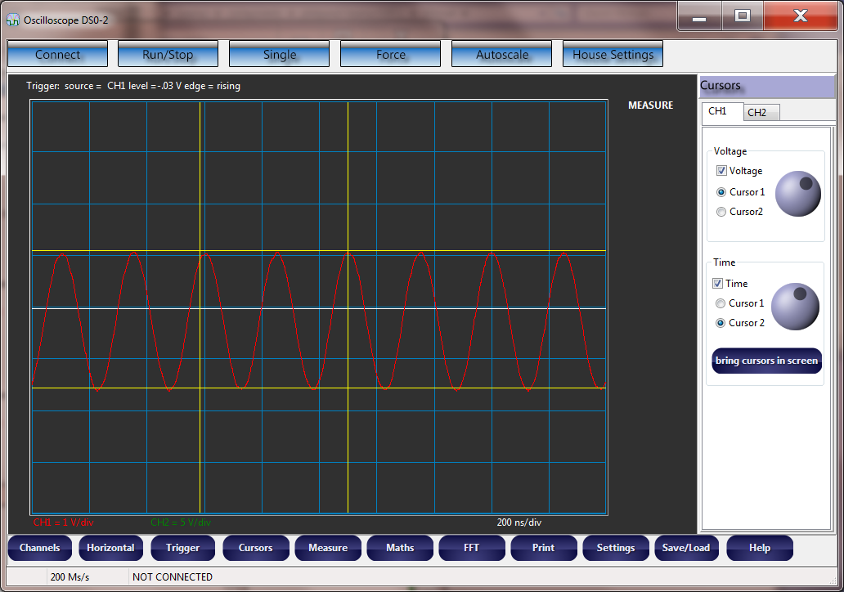Click Autoscale to fit the waveform
This screenshot has height=592, width=844.
point(501,54)
